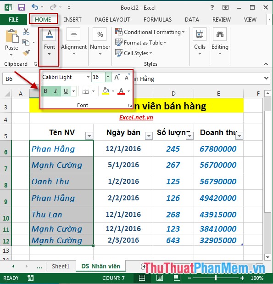Open the Number group dropdown
273x284 pixels.
tap(100, 42)
